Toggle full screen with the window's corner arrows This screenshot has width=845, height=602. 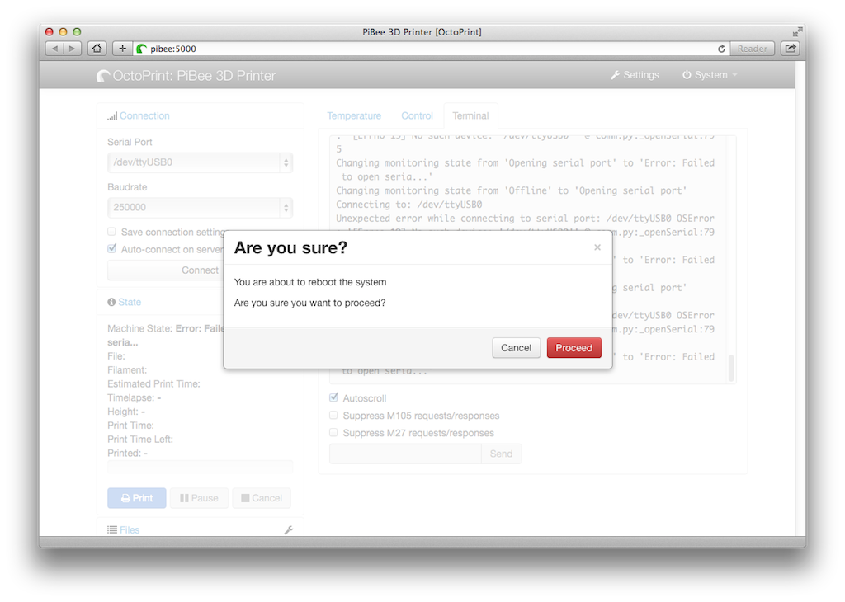click(x=797, y=32)
